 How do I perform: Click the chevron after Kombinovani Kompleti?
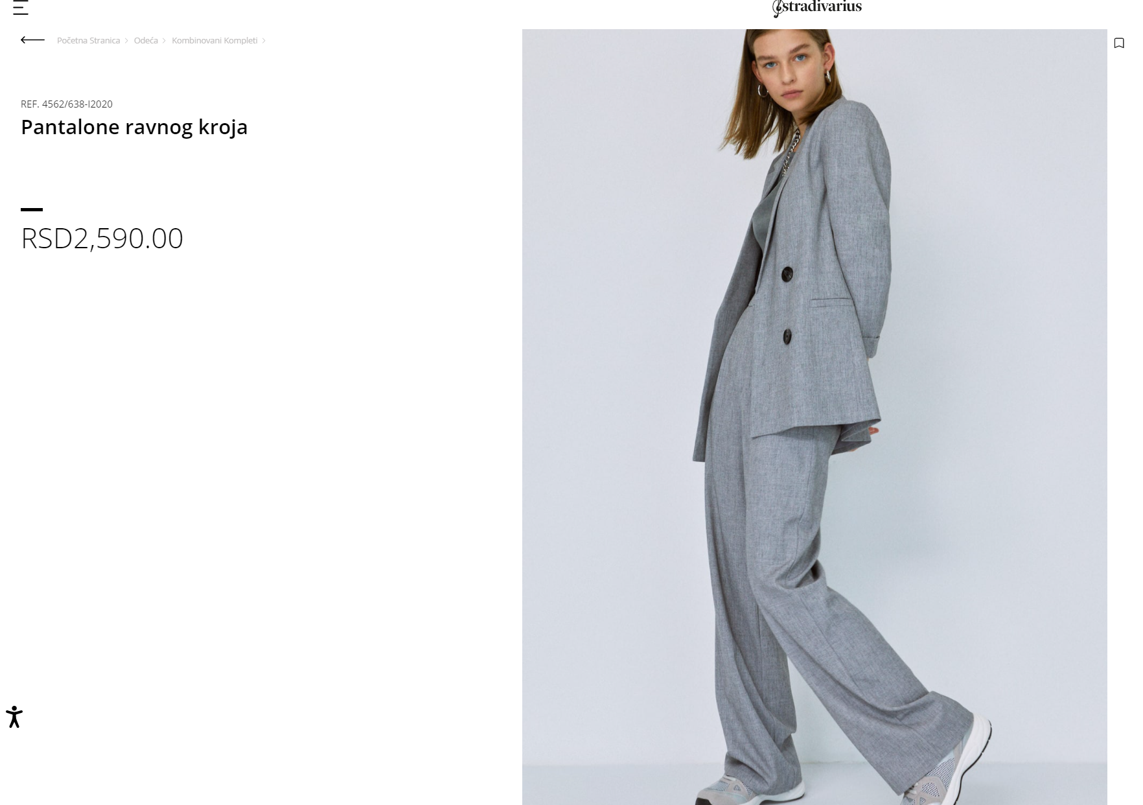(264, 41)
